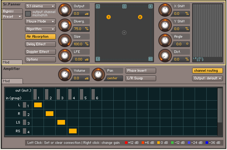
Task: Click the L speaker icon in surround field
Action: pyautogui.click(x=98, y=7)
